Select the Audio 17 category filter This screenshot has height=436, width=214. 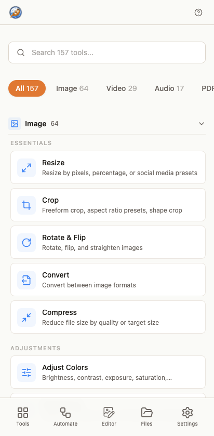[x=169, y=88]
